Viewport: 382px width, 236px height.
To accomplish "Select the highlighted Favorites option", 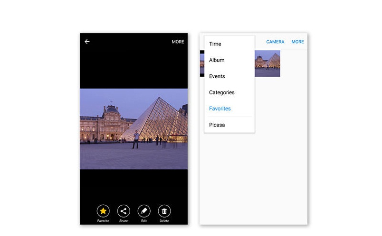I will [220, 109].
